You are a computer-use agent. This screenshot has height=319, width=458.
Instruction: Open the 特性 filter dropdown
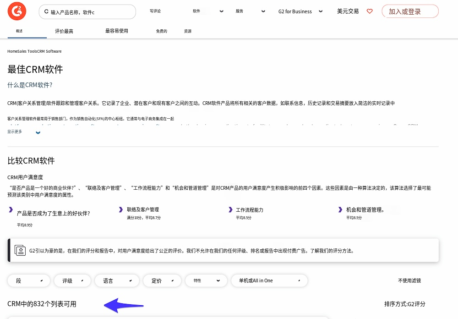pyautogui.click(x=206, y=280)
